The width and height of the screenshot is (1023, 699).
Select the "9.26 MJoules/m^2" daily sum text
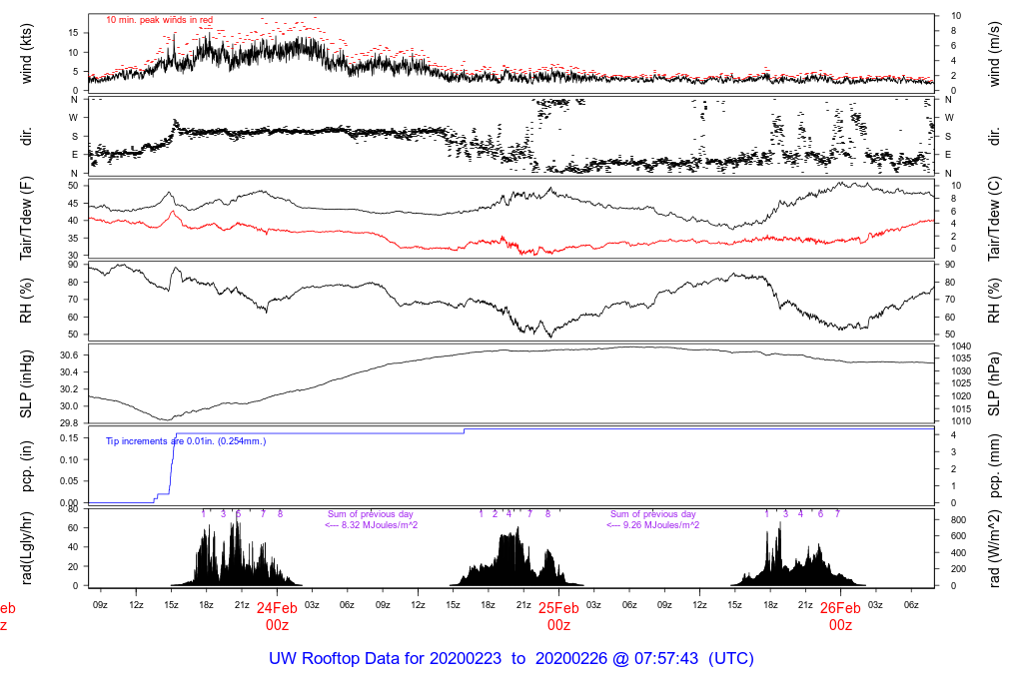coord(661,525)
